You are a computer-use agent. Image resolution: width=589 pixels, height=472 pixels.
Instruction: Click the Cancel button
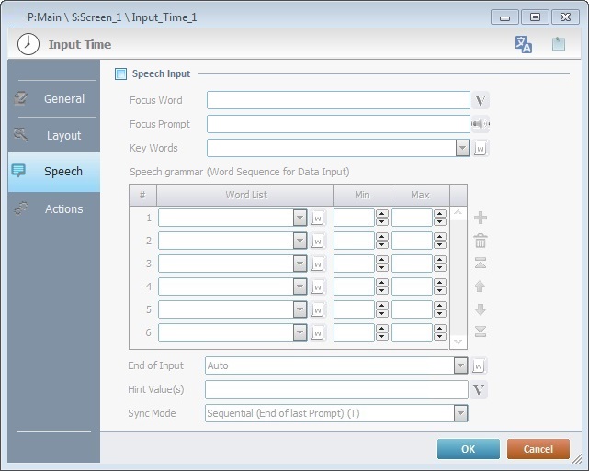[x=538, y=449]
